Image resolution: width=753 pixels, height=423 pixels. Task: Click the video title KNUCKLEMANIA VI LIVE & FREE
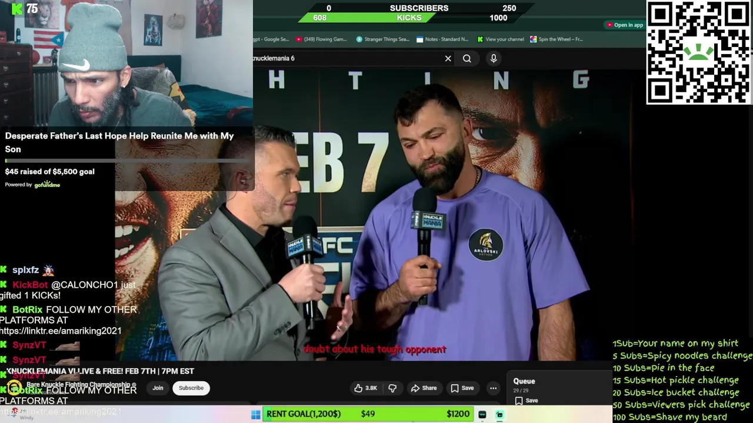pos(100,371)
